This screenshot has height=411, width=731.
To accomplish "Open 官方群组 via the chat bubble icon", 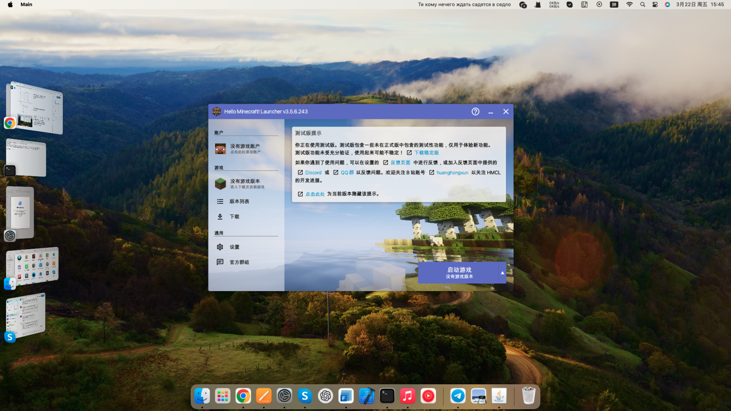I will coord(220,262).
